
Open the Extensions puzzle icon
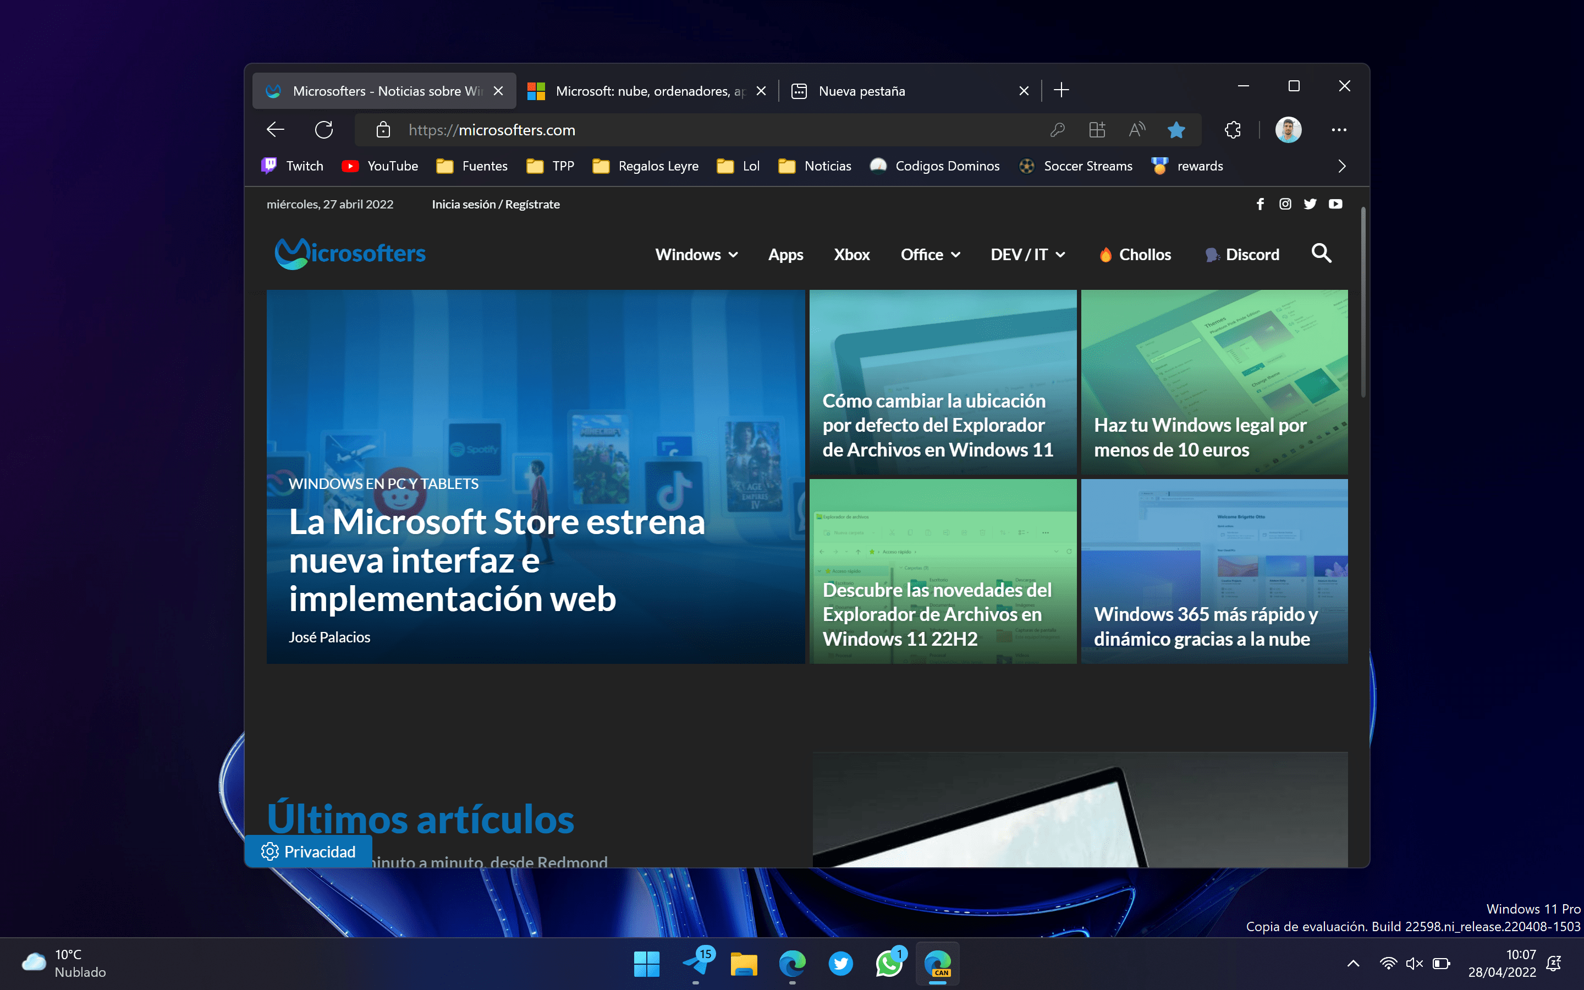click(x=1233, y=130)
